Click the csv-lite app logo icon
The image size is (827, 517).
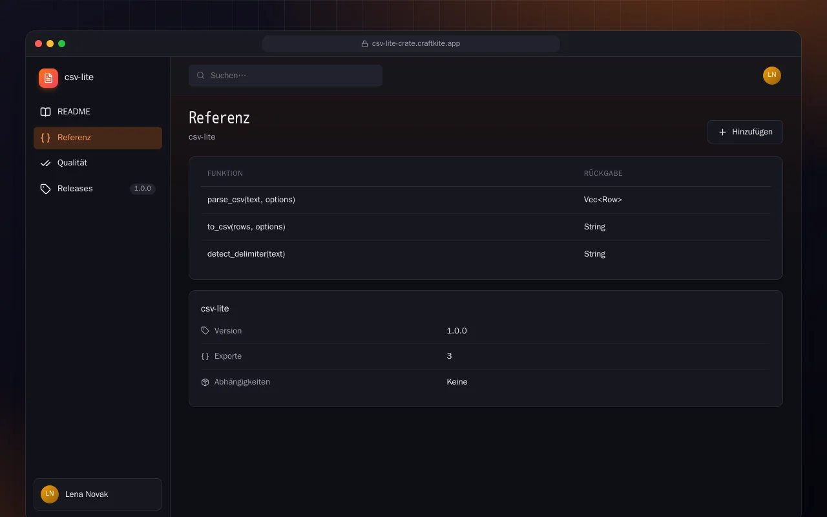tap(48, 78)
